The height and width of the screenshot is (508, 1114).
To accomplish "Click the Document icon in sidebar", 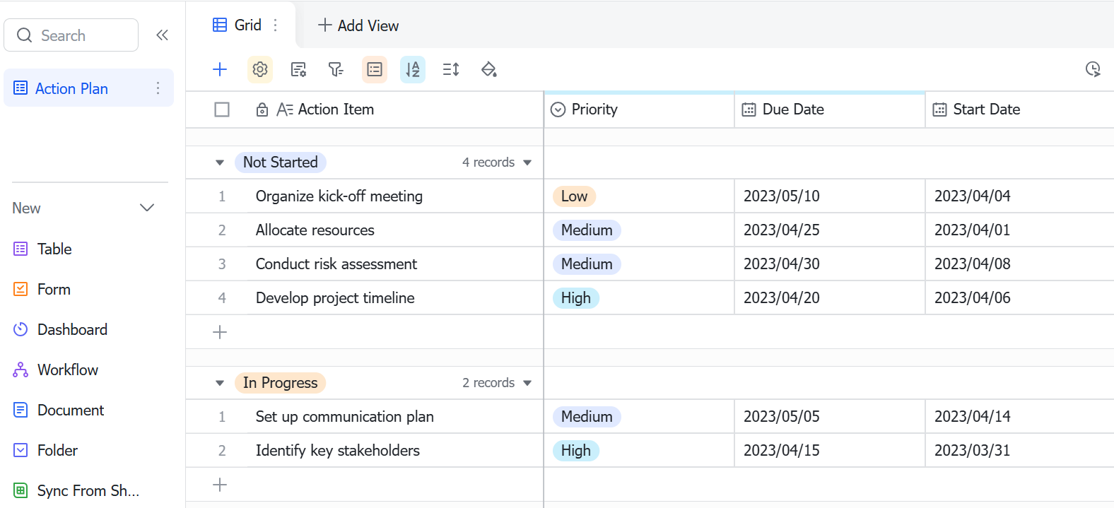I will [x=20, y=410].
